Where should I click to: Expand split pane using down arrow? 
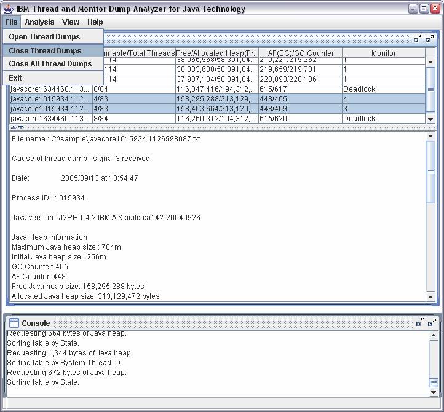(20, 127)
